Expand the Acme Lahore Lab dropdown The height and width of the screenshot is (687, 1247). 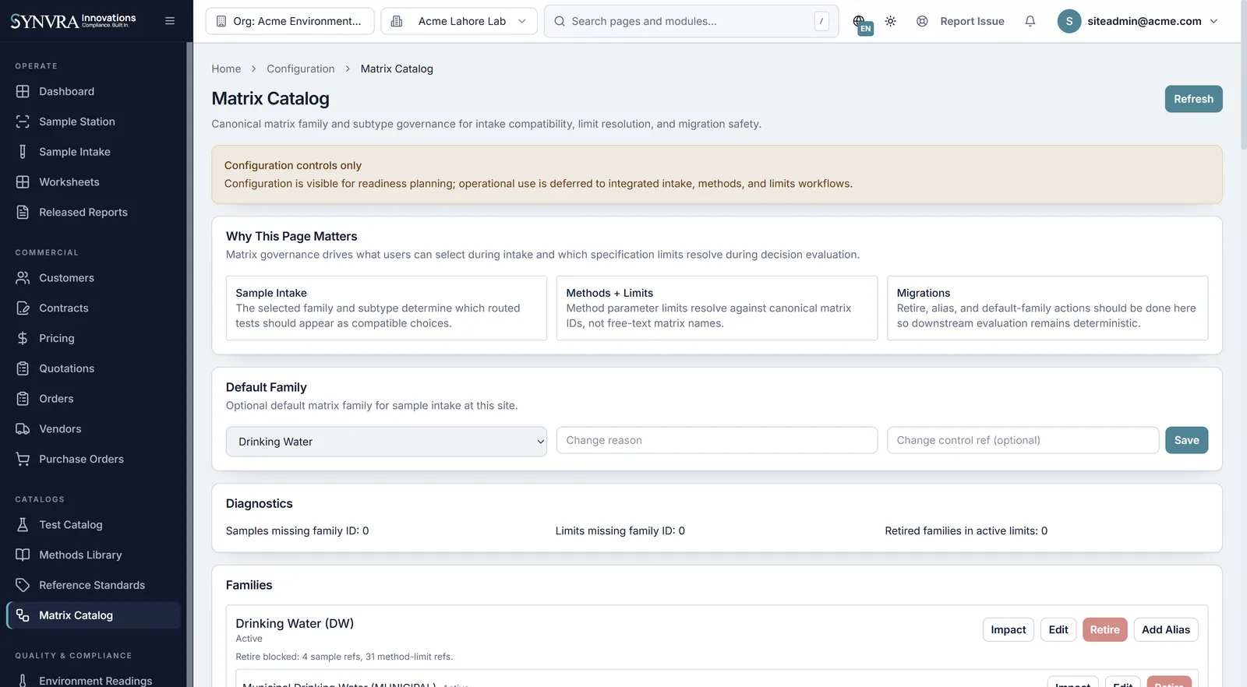point(459,21)
